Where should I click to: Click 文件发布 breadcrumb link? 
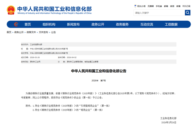43,32
